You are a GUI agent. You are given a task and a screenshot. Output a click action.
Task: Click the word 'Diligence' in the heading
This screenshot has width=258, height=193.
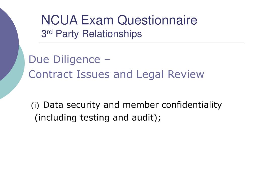coord(77,60)
